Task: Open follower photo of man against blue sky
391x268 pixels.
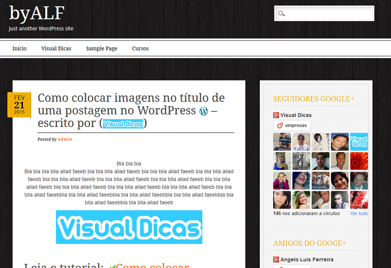Action: pyautogui.click(x=340, y=142)
